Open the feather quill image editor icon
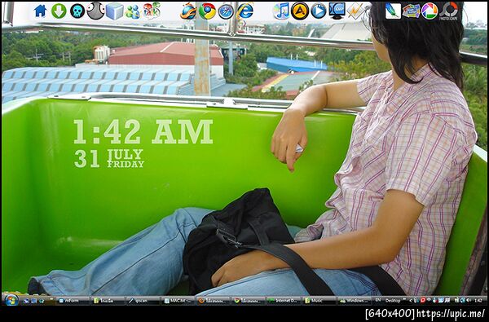 coord(393,11)
